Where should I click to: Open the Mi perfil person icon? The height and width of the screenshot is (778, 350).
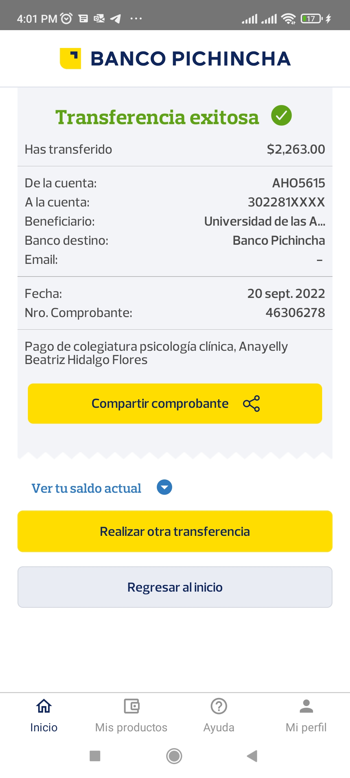pos(306,706)
